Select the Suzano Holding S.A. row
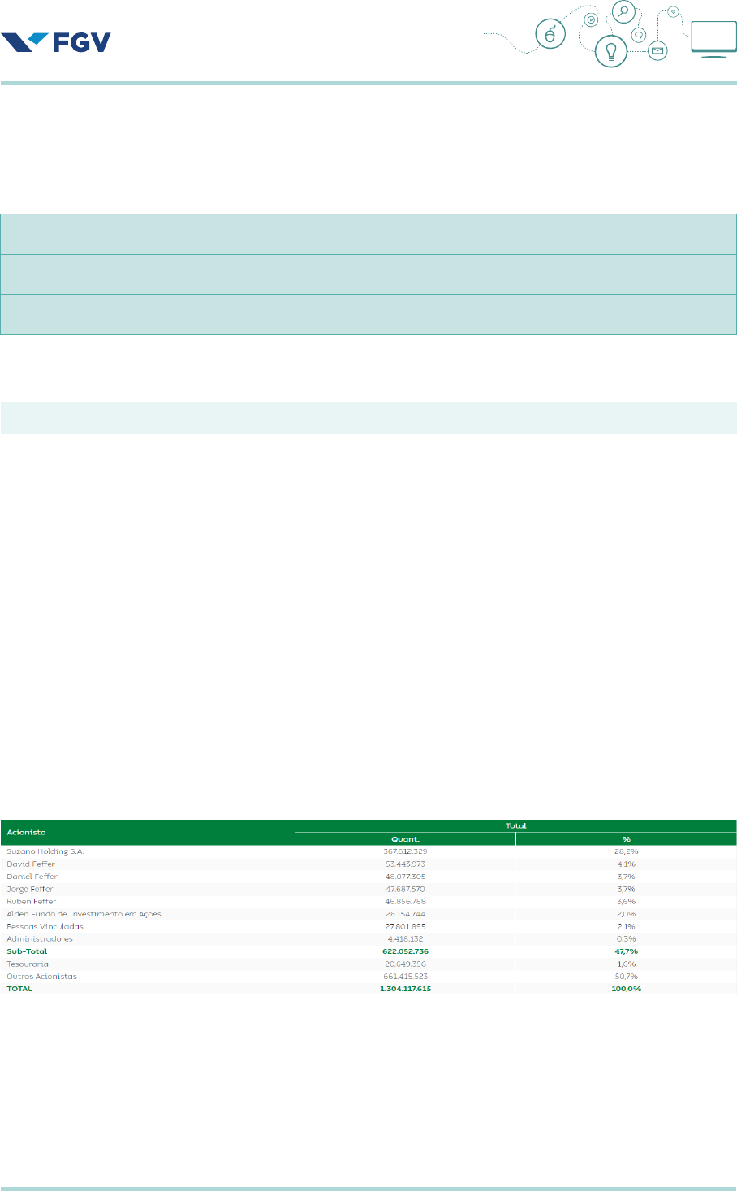The image size is (737, 1191). coord(45,851)
